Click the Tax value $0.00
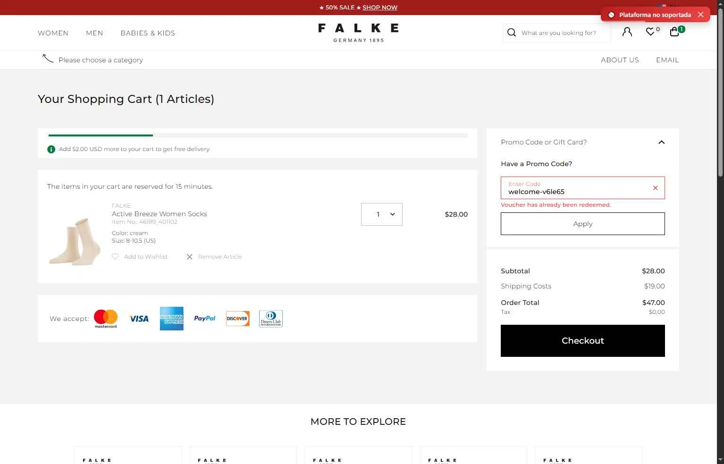This screenshot has height=464, width=724. pos(657,312)
